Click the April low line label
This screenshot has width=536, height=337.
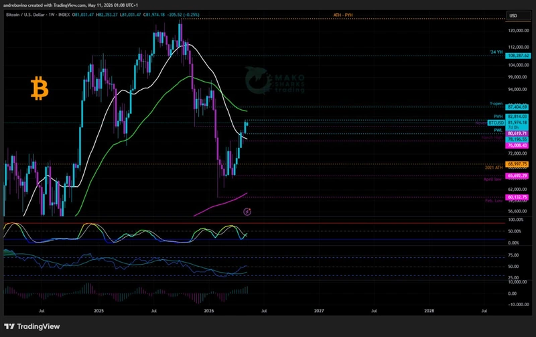pyautogui.click(x=492, y=179)
